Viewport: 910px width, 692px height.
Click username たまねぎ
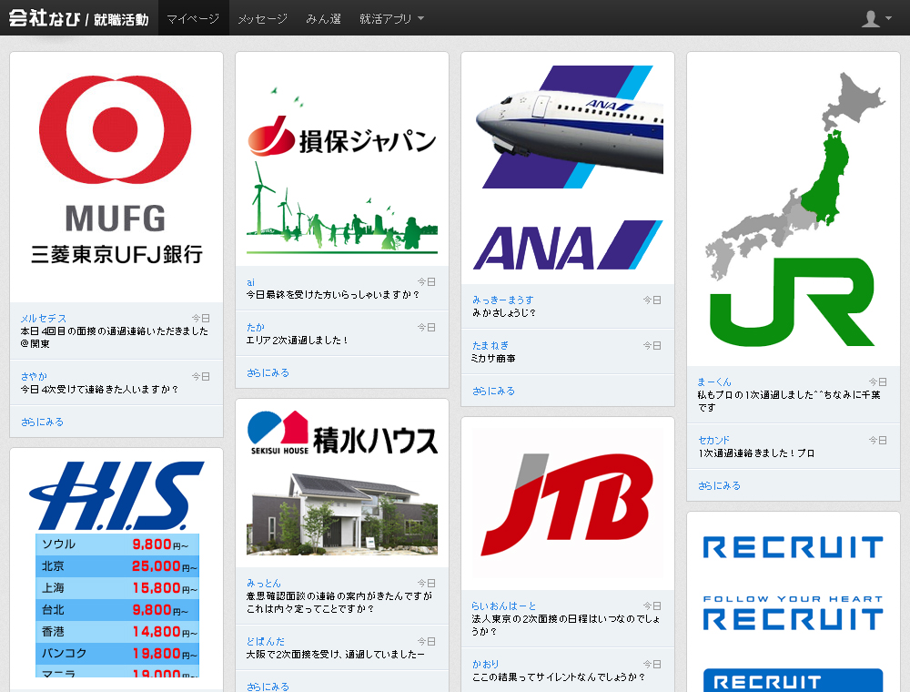490,345
